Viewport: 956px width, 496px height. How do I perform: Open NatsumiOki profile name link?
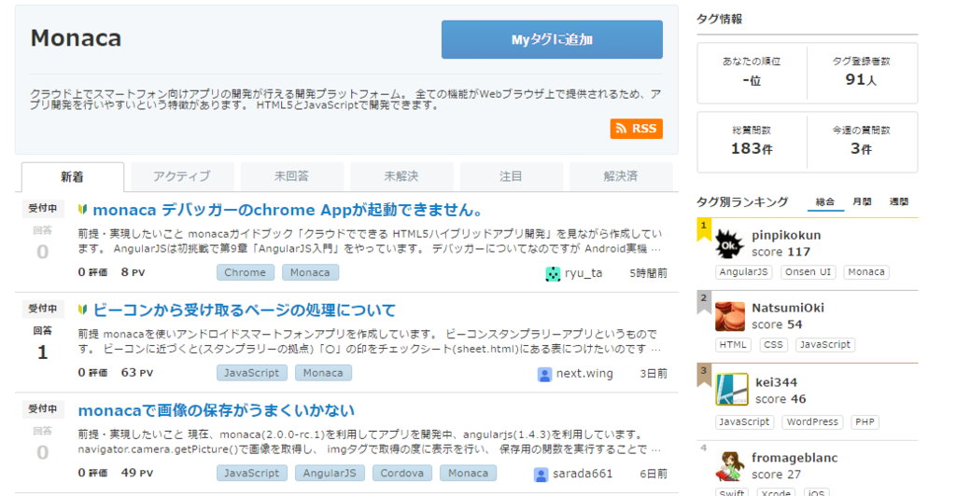click(x=788, y=308)
